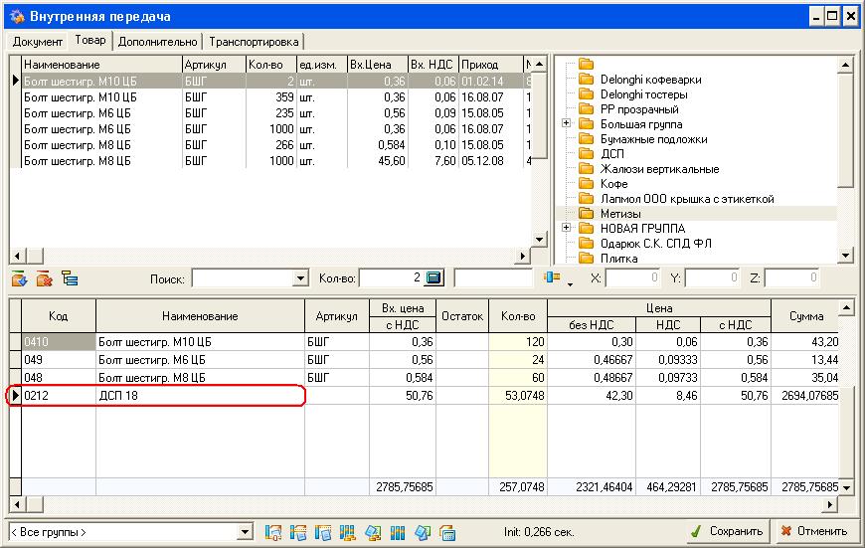
Task: Click the first icon in the bottom toolbar
Action: pos(273,532)
